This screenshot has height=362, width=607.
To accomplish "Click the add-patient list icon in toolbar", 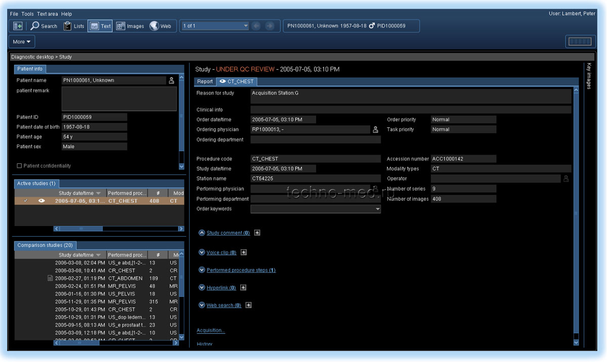I will point(18,26).
